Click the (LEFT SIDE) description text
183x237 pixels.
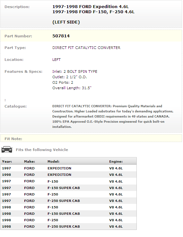point(66,22)
